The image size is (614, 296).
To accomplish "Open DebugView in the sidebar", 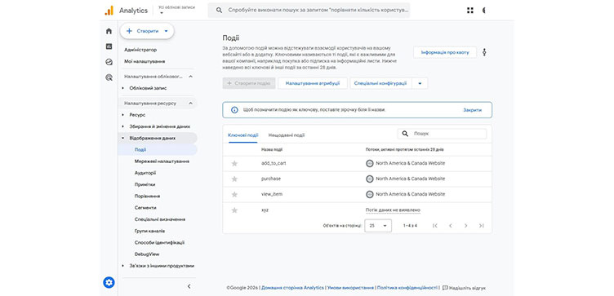I will pyautogui.click(x=147, y=254).
